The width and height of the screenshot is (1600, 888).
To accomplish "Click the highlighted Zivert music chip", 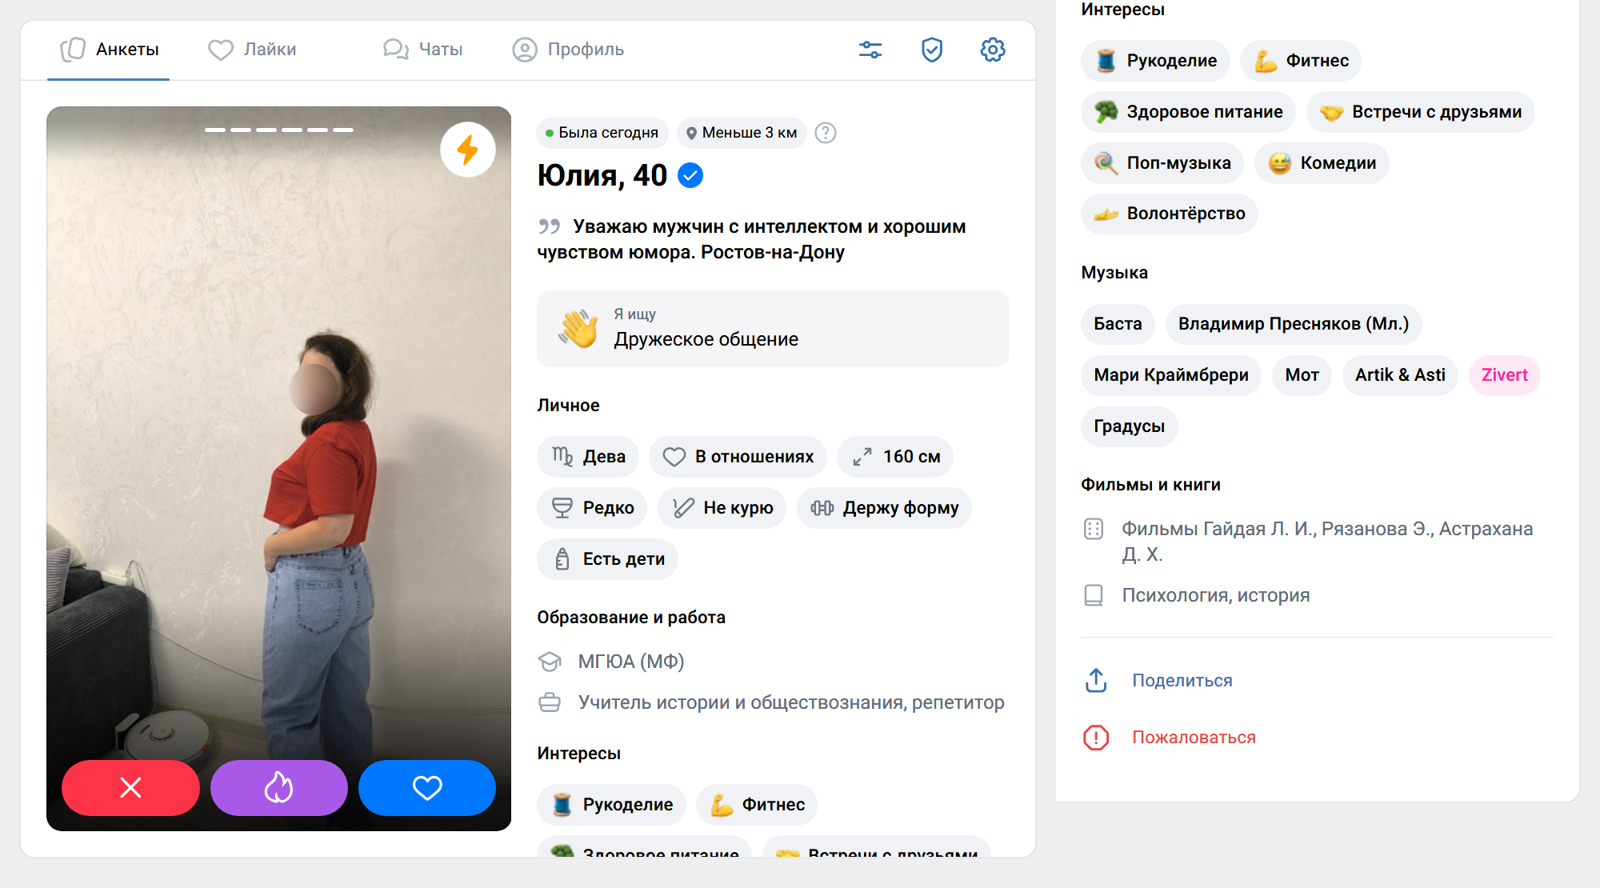I will (1505, 375).
